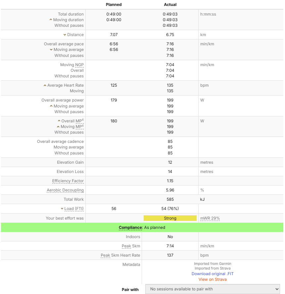
Task: Click the Efficiency Factor label
Action: 68,181
